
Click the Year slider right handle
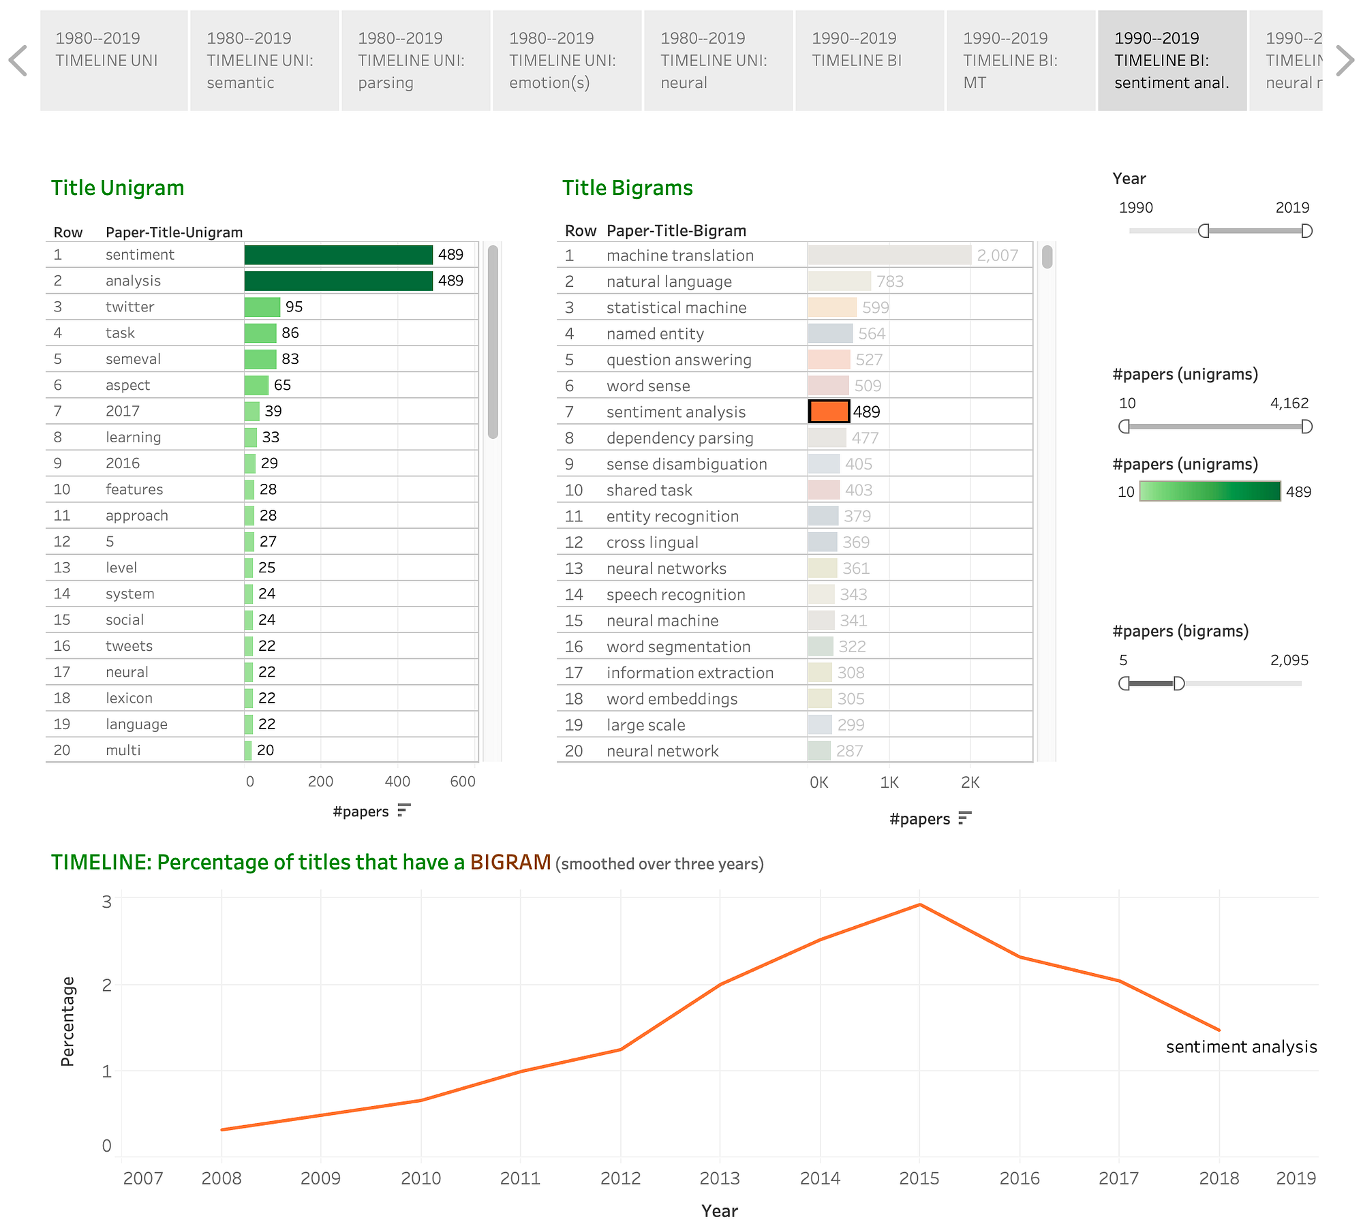pyautogui.click(x=1306, y=231)
